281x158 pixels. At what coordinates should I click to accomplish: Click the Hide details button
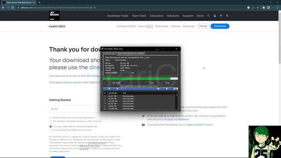(x=115, y=83)
